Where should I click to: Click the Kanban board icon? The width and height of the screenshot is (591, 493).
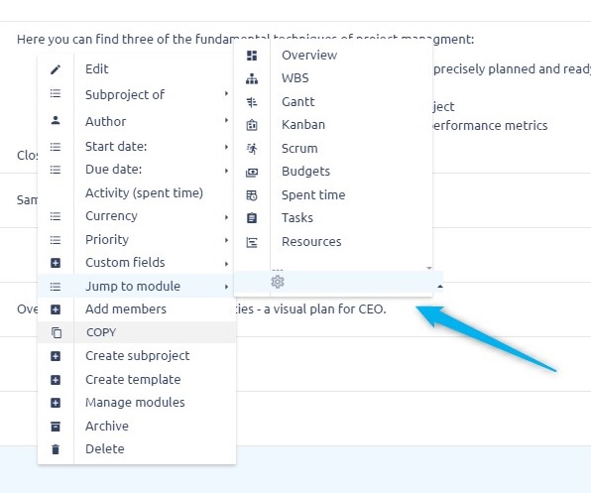pos(252,125)
